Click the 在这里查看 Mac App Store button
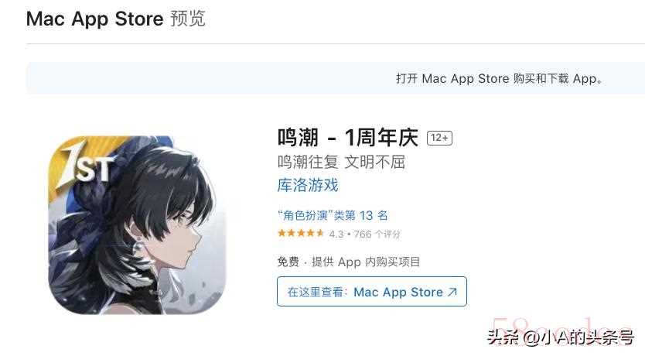 pos(372,292)
